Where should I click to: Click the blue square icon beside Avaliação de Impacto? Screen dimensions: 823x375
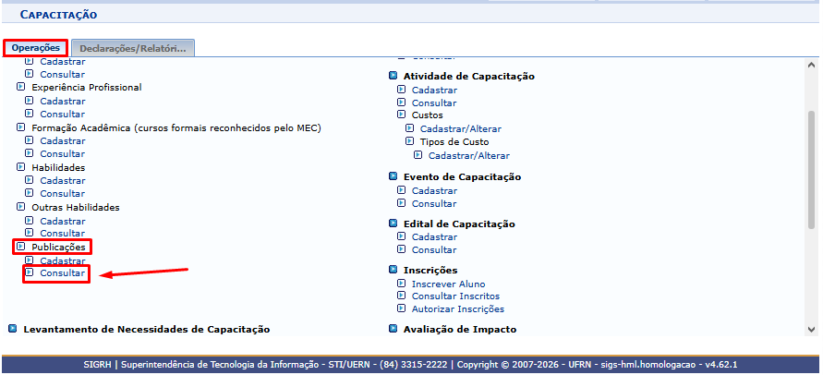tap(393, 329)
